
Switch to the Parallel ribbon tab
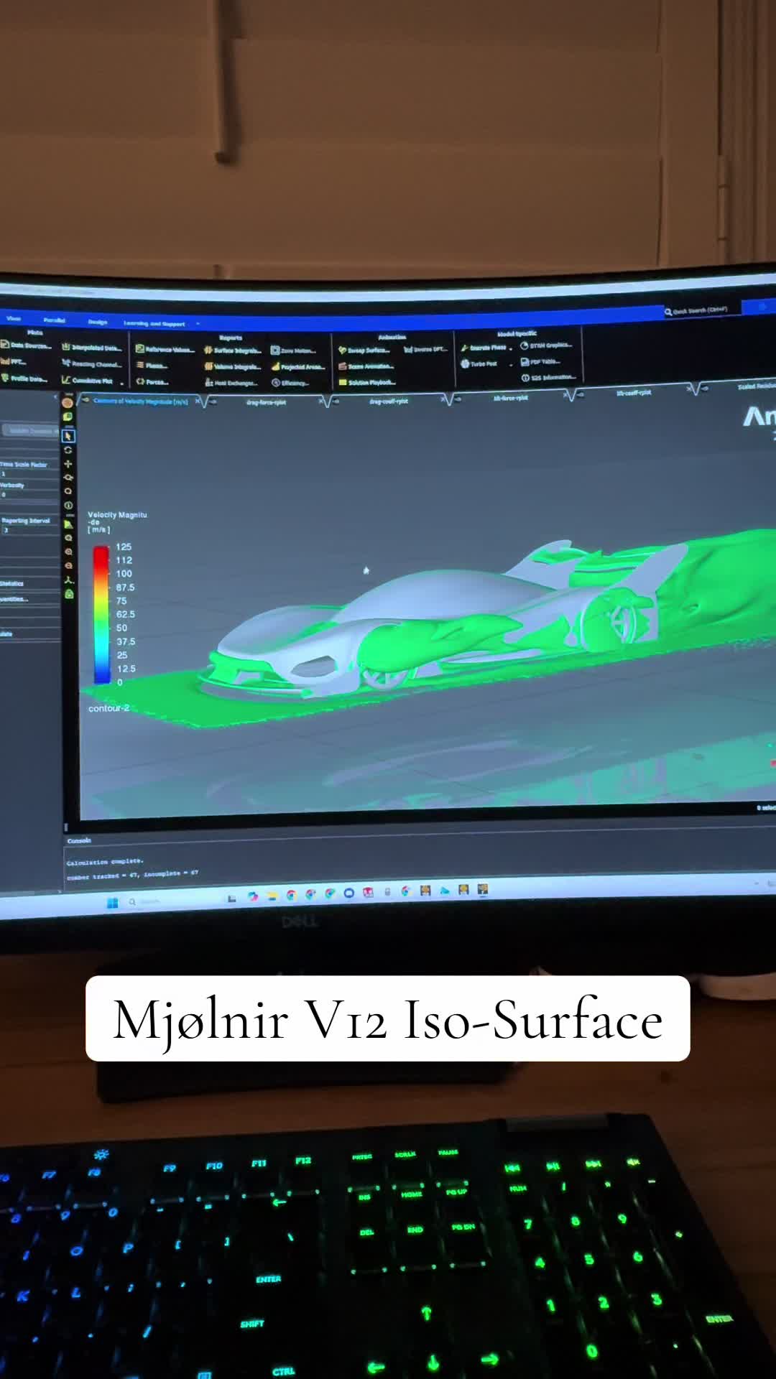(x=55, y=320)
